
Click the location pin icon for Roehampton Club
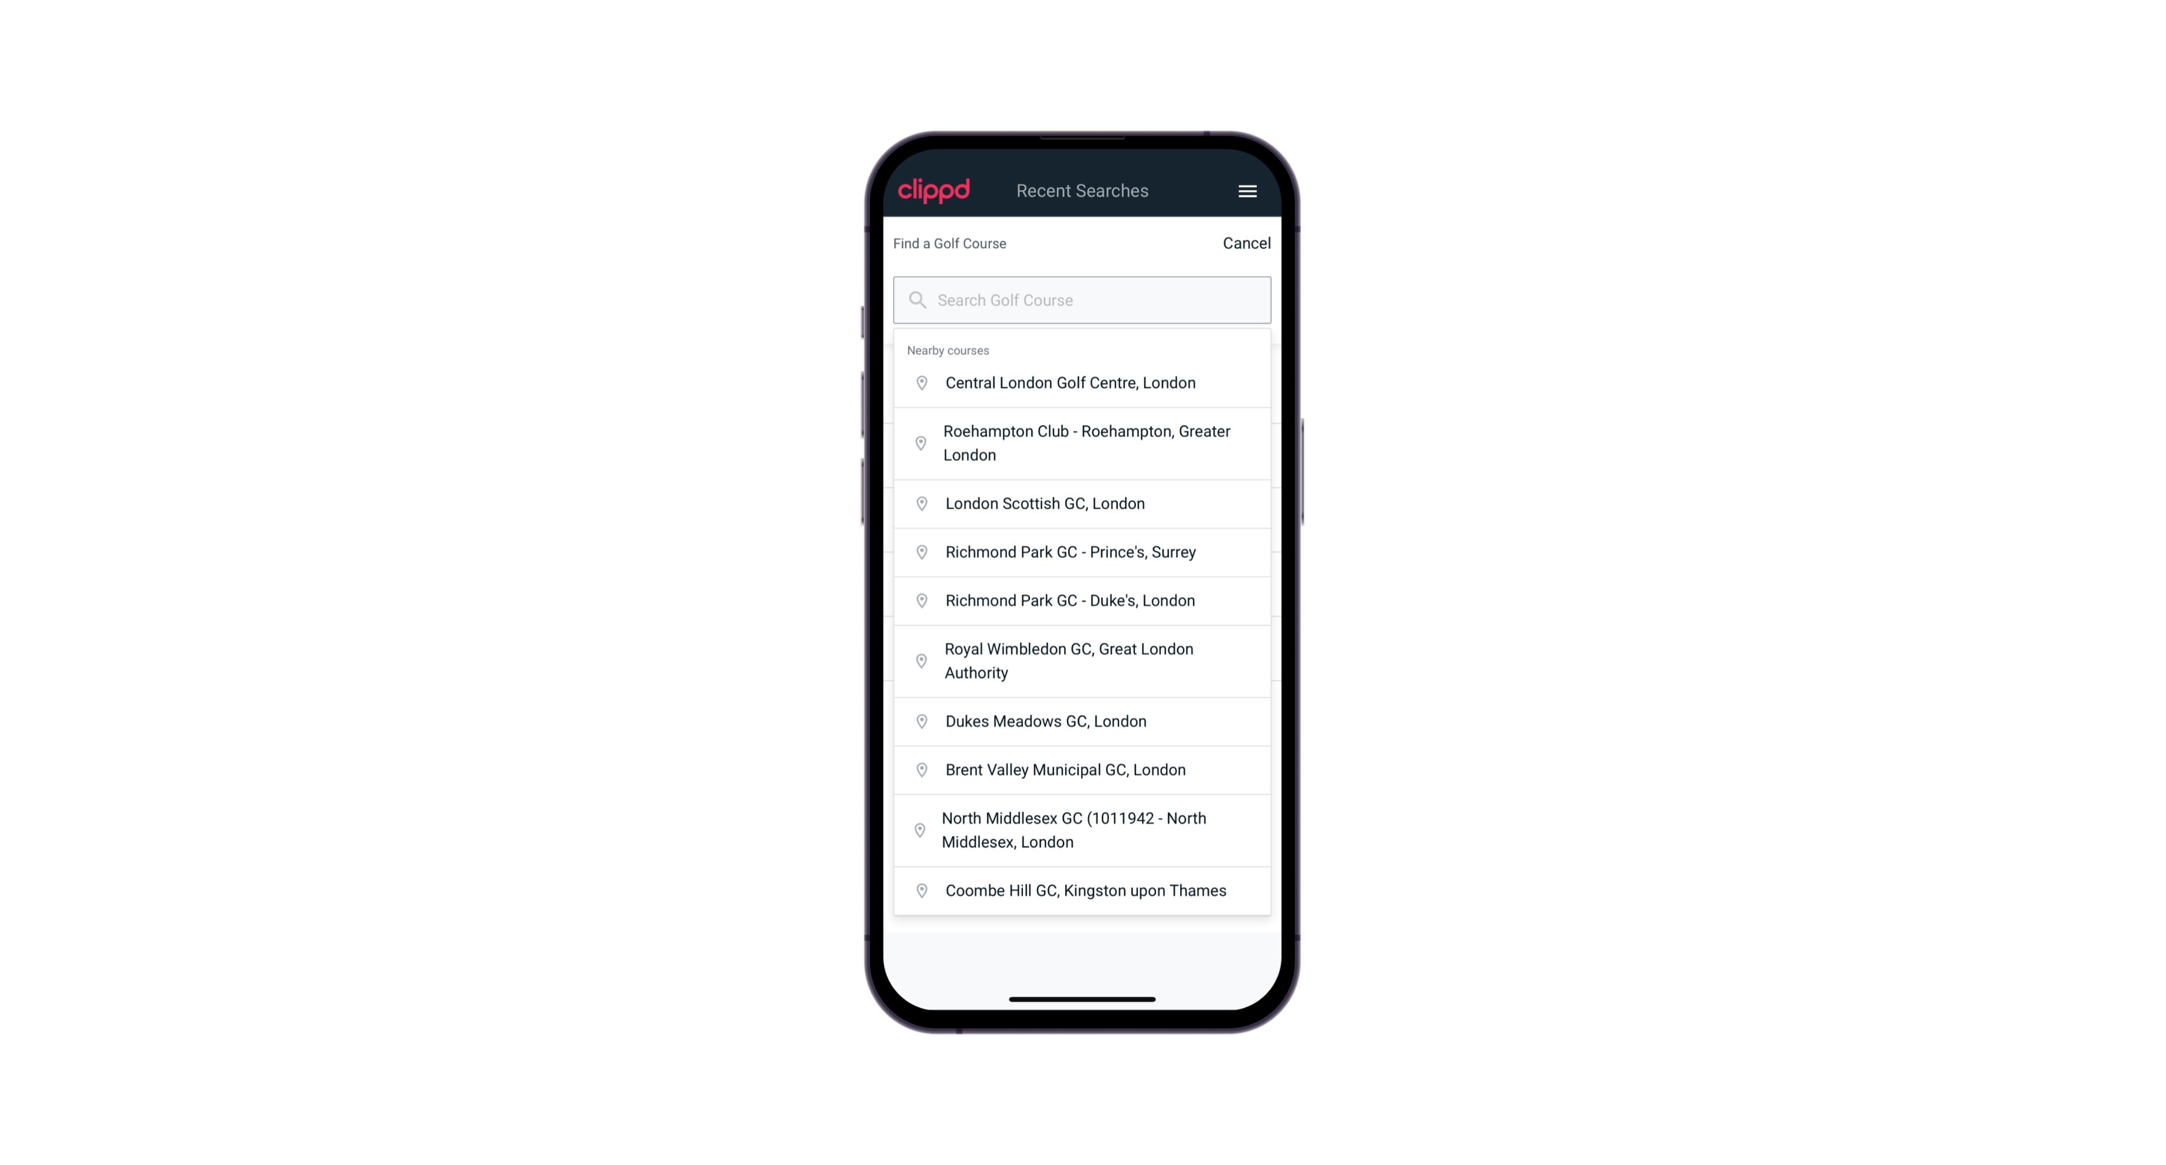pos(919,443)
